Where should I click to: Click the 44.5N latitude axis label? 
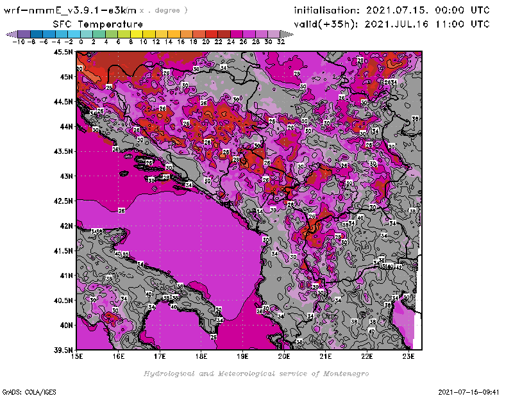63,102
